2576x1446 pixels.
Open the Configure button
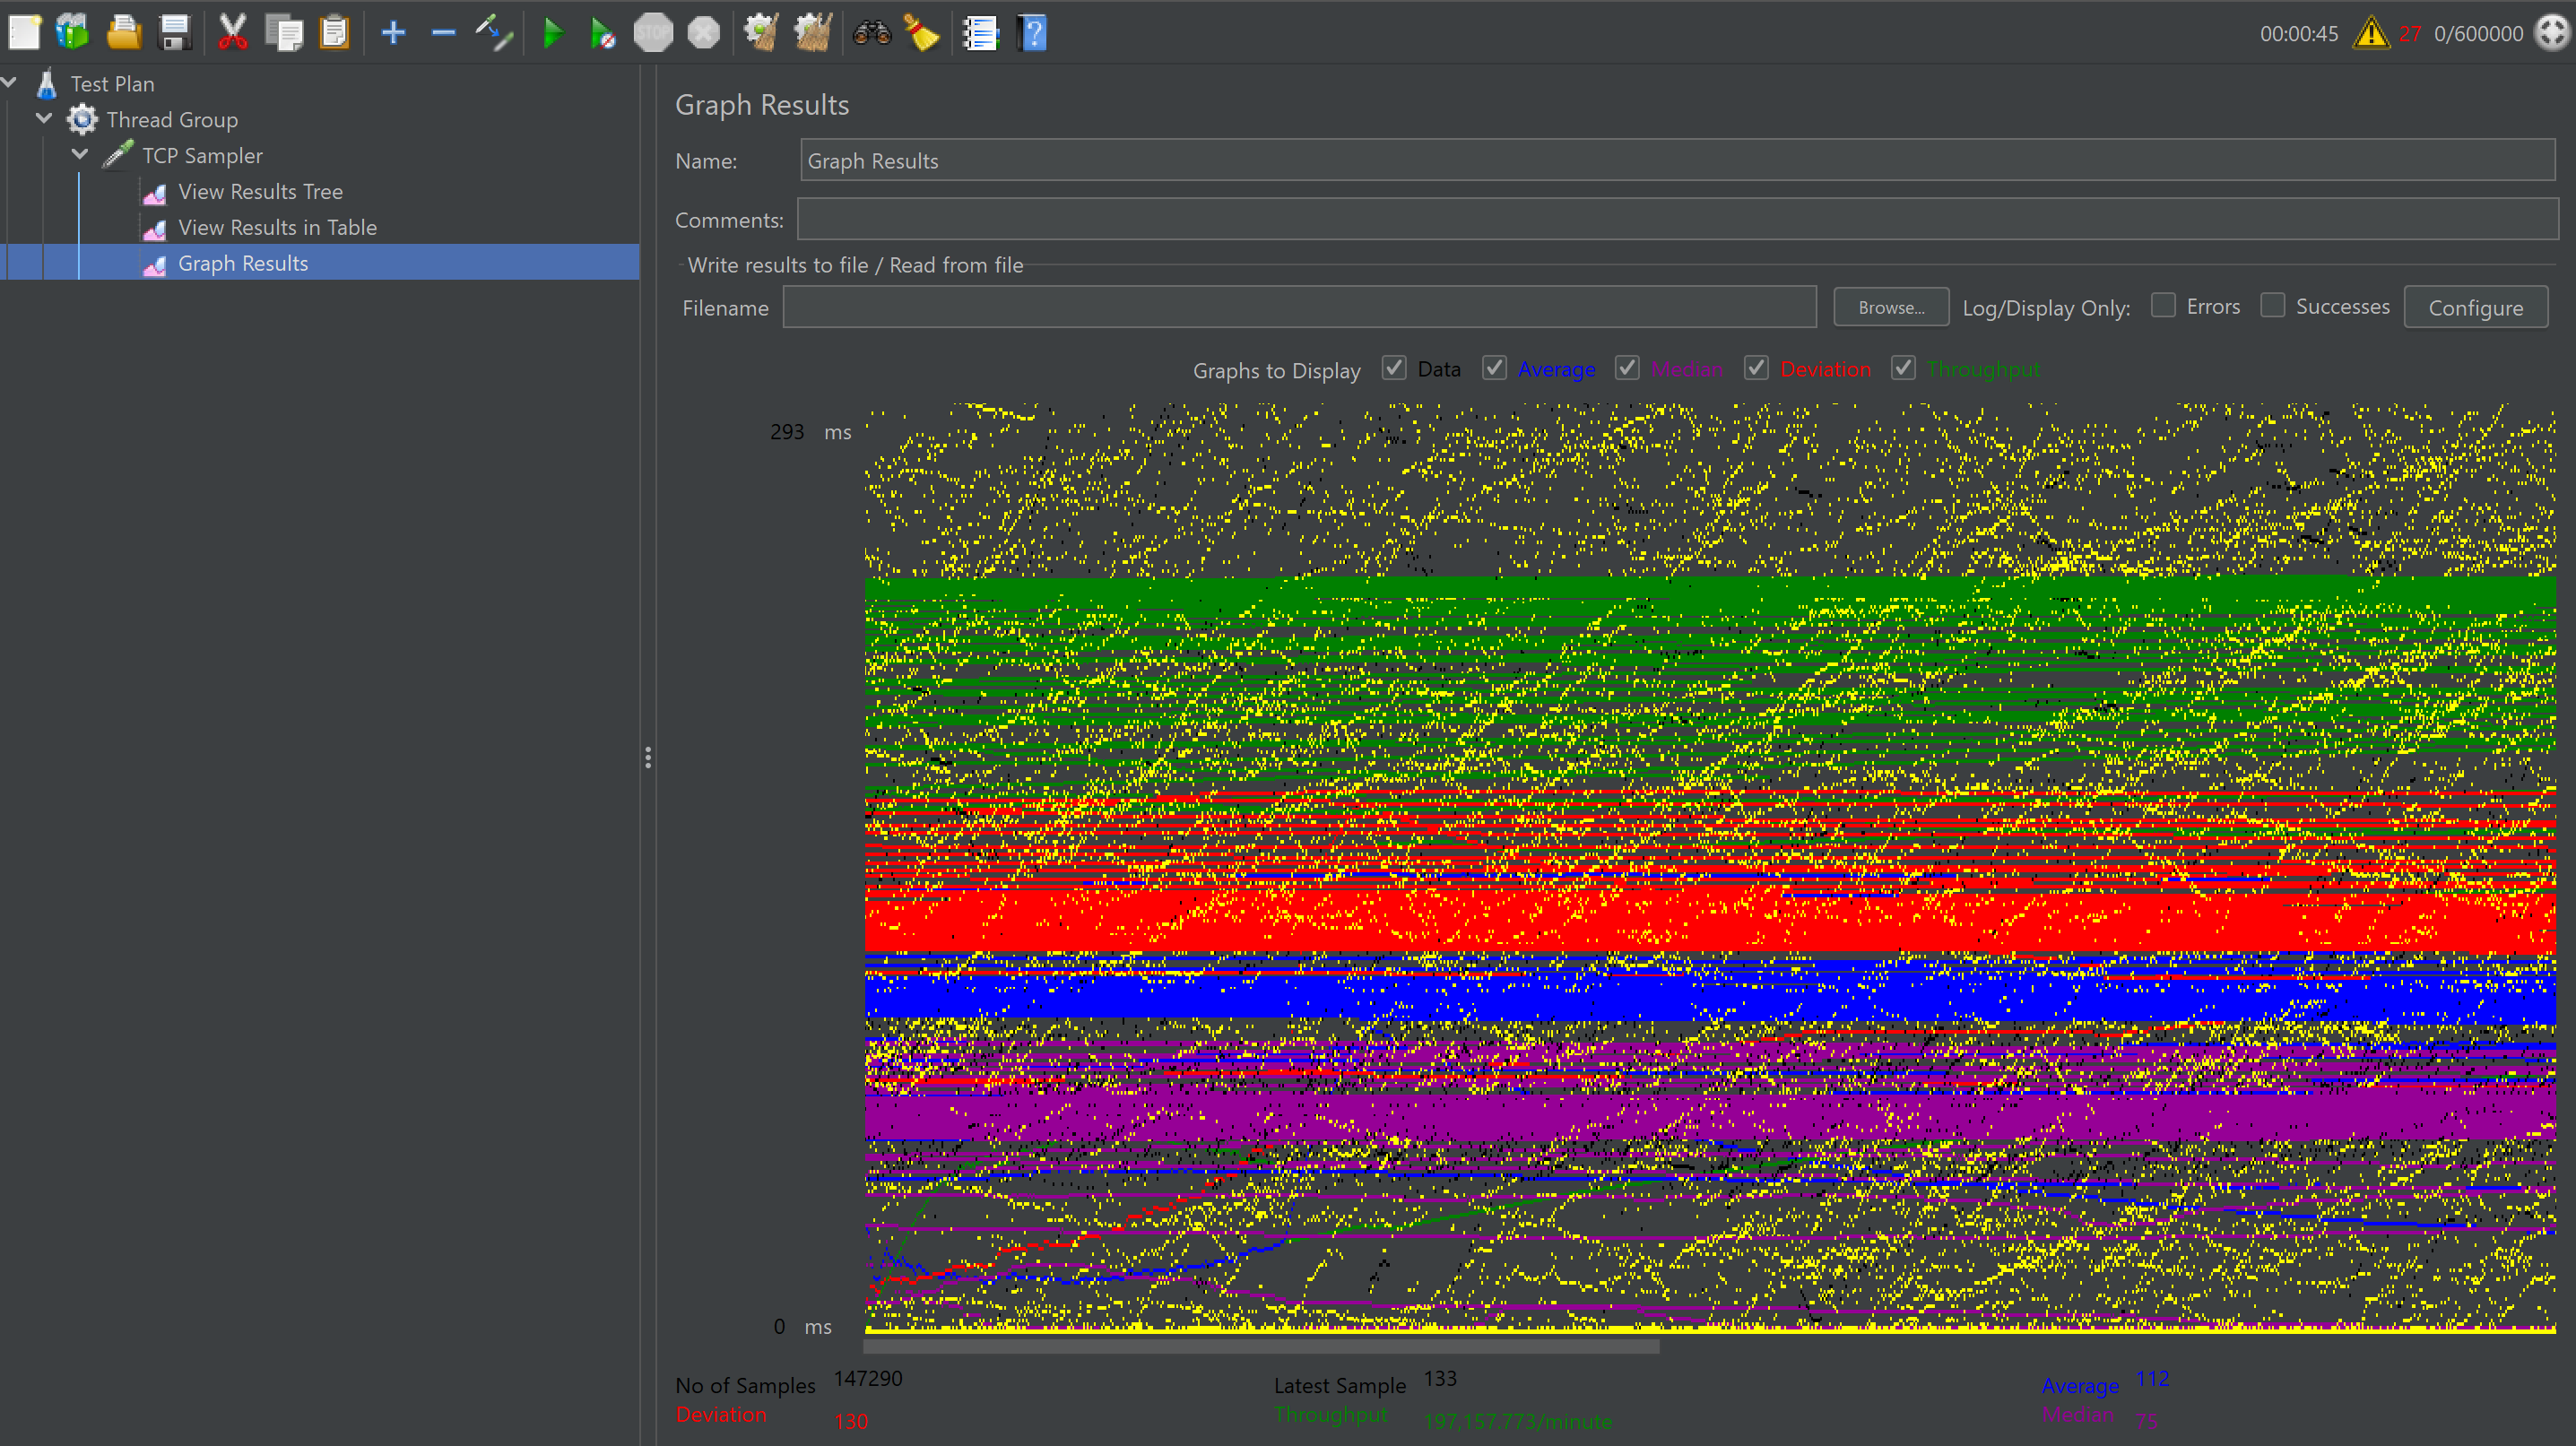[x=2475, y=308]
